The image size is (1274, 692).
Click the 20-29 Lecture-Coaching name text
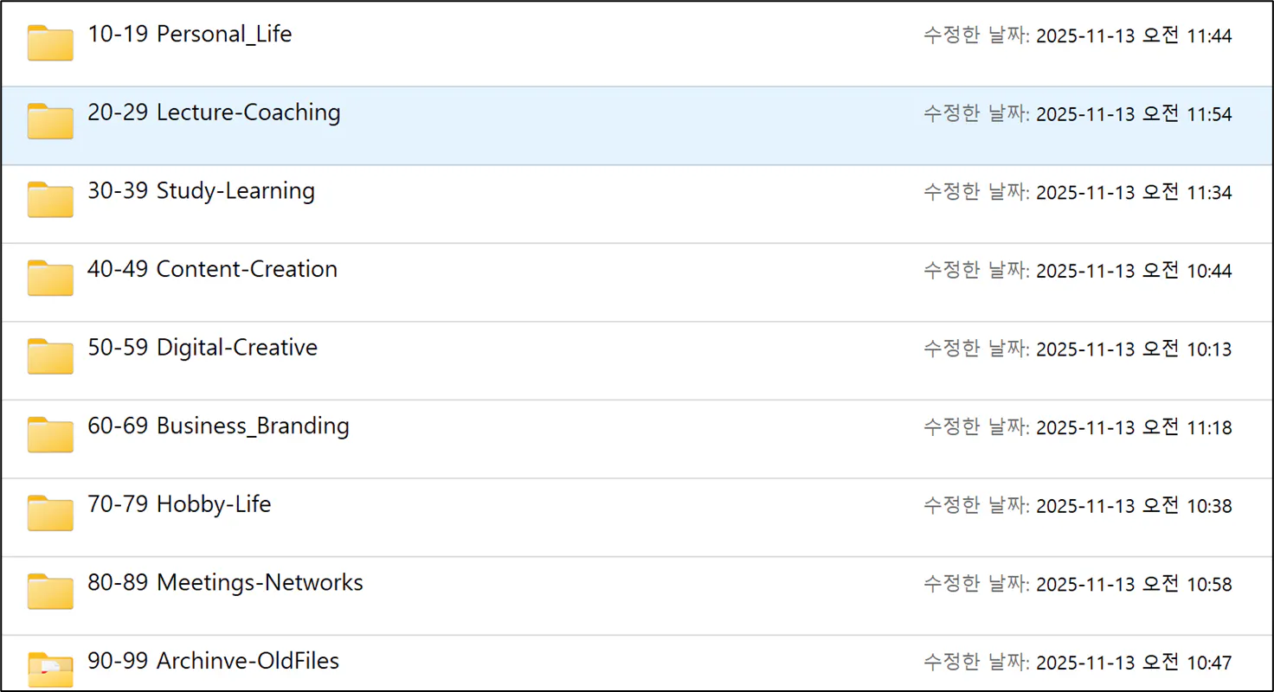(214, 112)
